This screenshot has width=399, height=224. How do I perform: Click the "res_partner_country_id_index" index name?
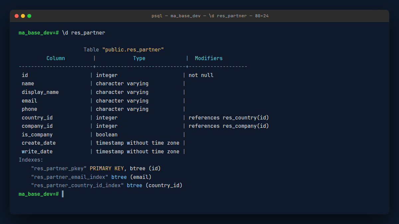pos(77,186)
